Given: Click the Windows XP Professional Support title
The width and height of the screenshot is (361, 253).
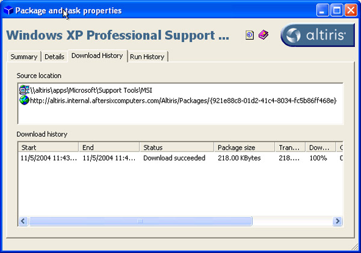Looking at the screenshot, I should click(118, 35).
